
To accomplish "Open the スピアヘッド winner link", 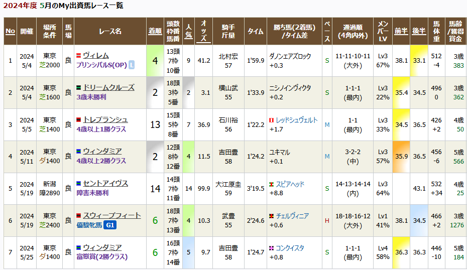I will pos(290,184).
